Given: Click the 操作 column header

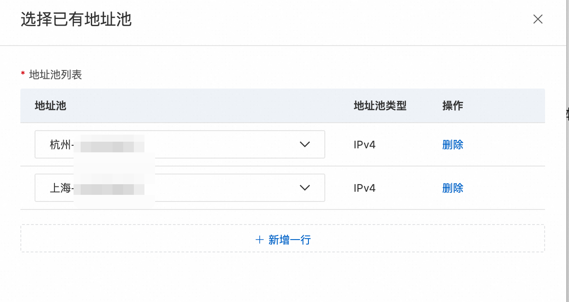Looking at the screenshot, I should pyautogui.click(x=452, y=106).
